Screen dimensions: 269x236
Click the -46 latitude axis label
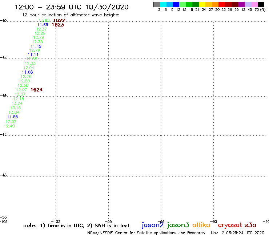point(3,134)
